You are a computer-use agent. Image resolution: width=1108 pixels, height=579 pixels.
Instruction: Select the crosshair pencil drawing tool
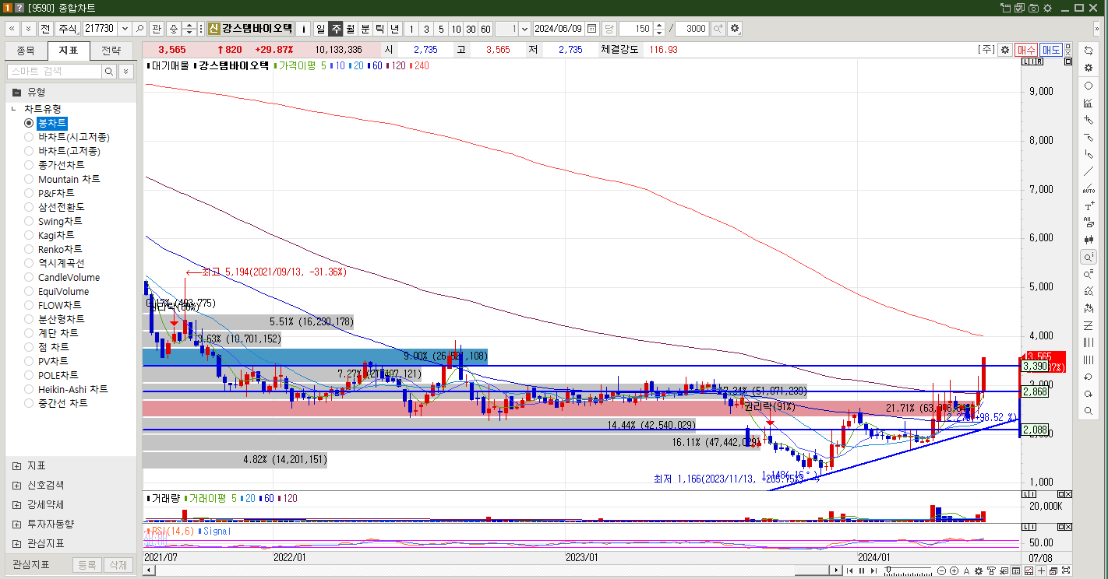pyautogui.click(x=1089, y=120)
